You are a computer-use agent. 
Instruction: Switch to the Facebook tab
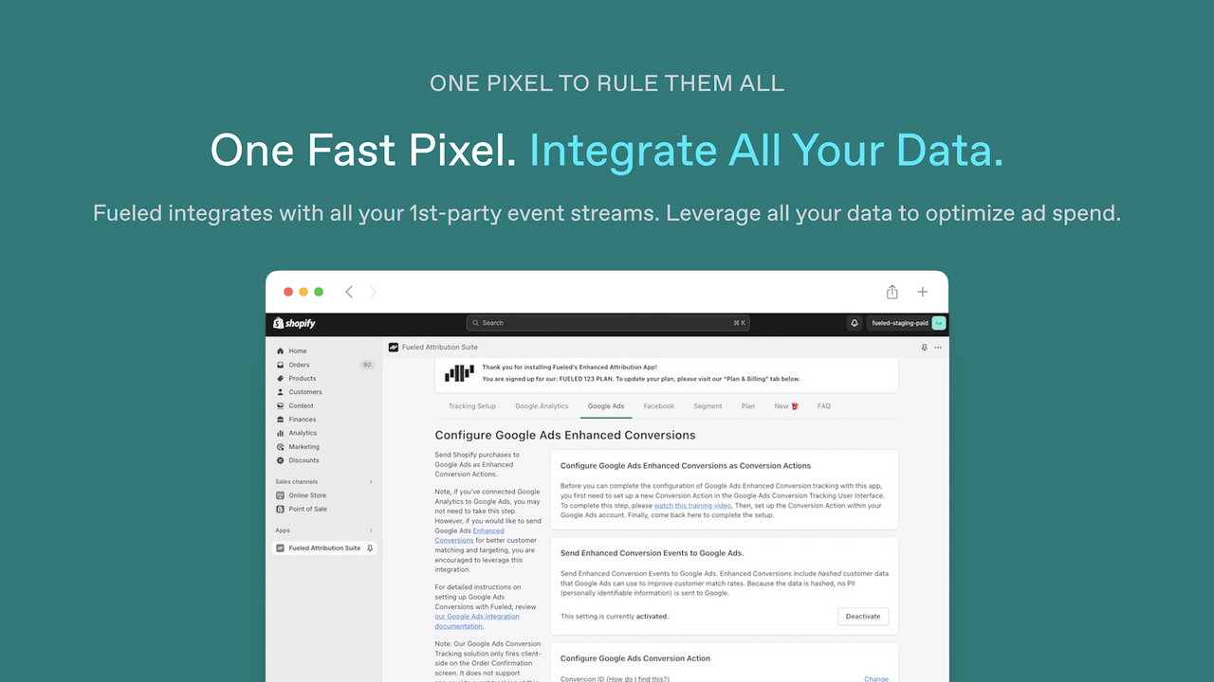(659, 406)
